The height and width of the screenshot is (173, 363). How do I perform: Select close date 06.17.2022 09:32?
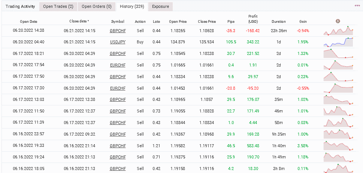pos(79,134)
